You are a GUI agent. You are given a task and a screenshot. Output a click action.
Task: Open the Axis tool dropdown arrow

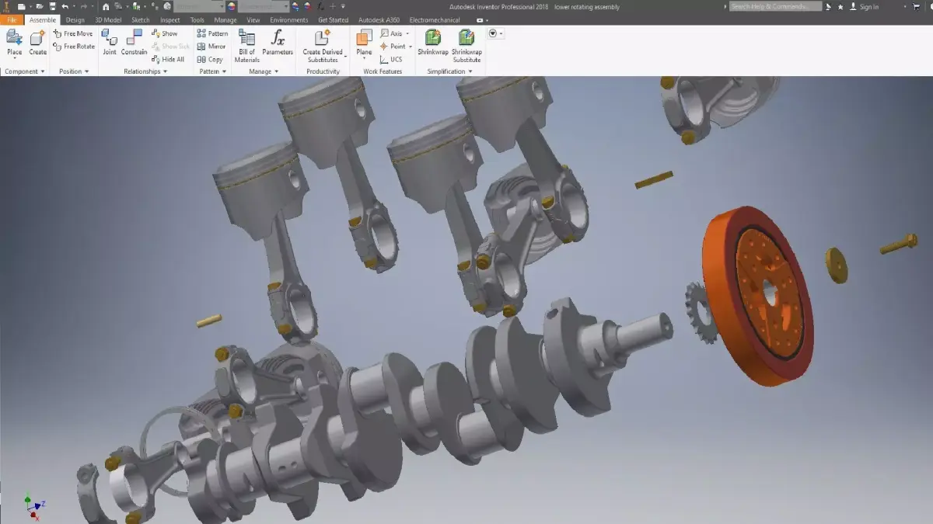pyautogui.click(x=407, y=34)
